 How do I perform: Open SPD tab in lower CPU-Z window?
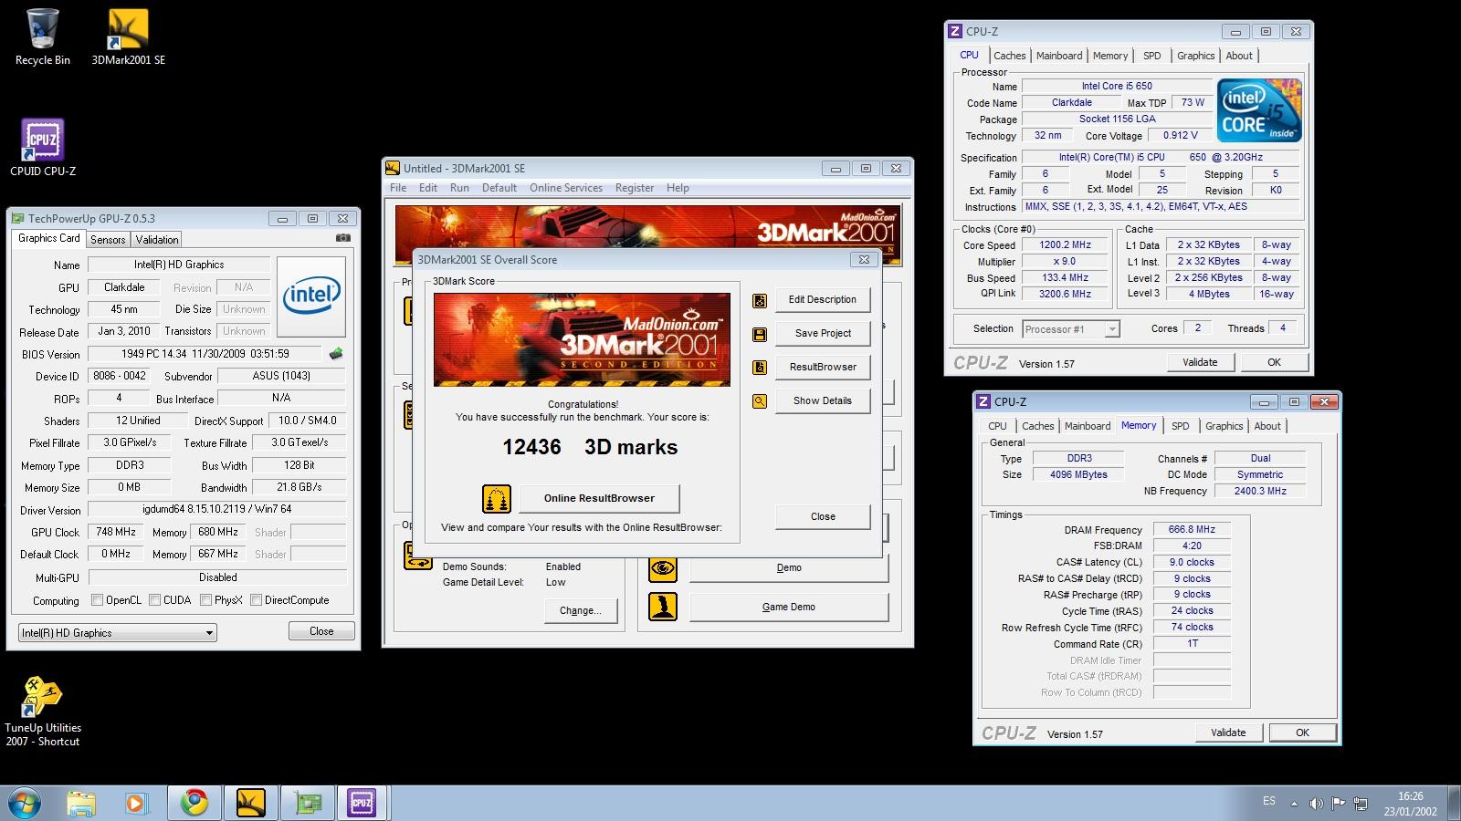(x=1181, y=426)
